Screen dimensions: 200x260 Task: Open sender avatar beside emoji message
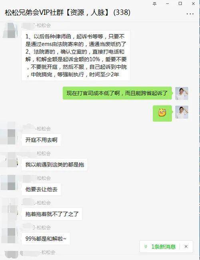pos(182,112)
